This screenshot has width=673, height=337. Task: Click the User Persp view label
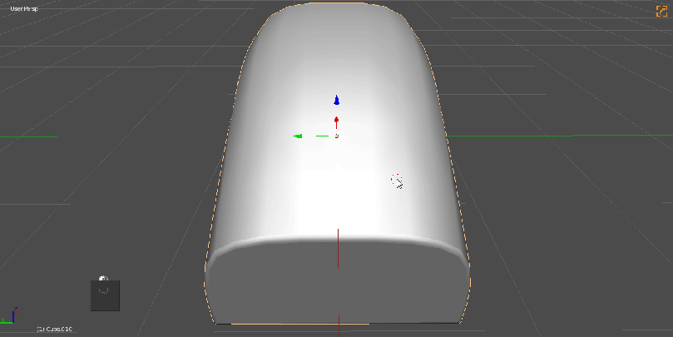click(x=24, y=9)
